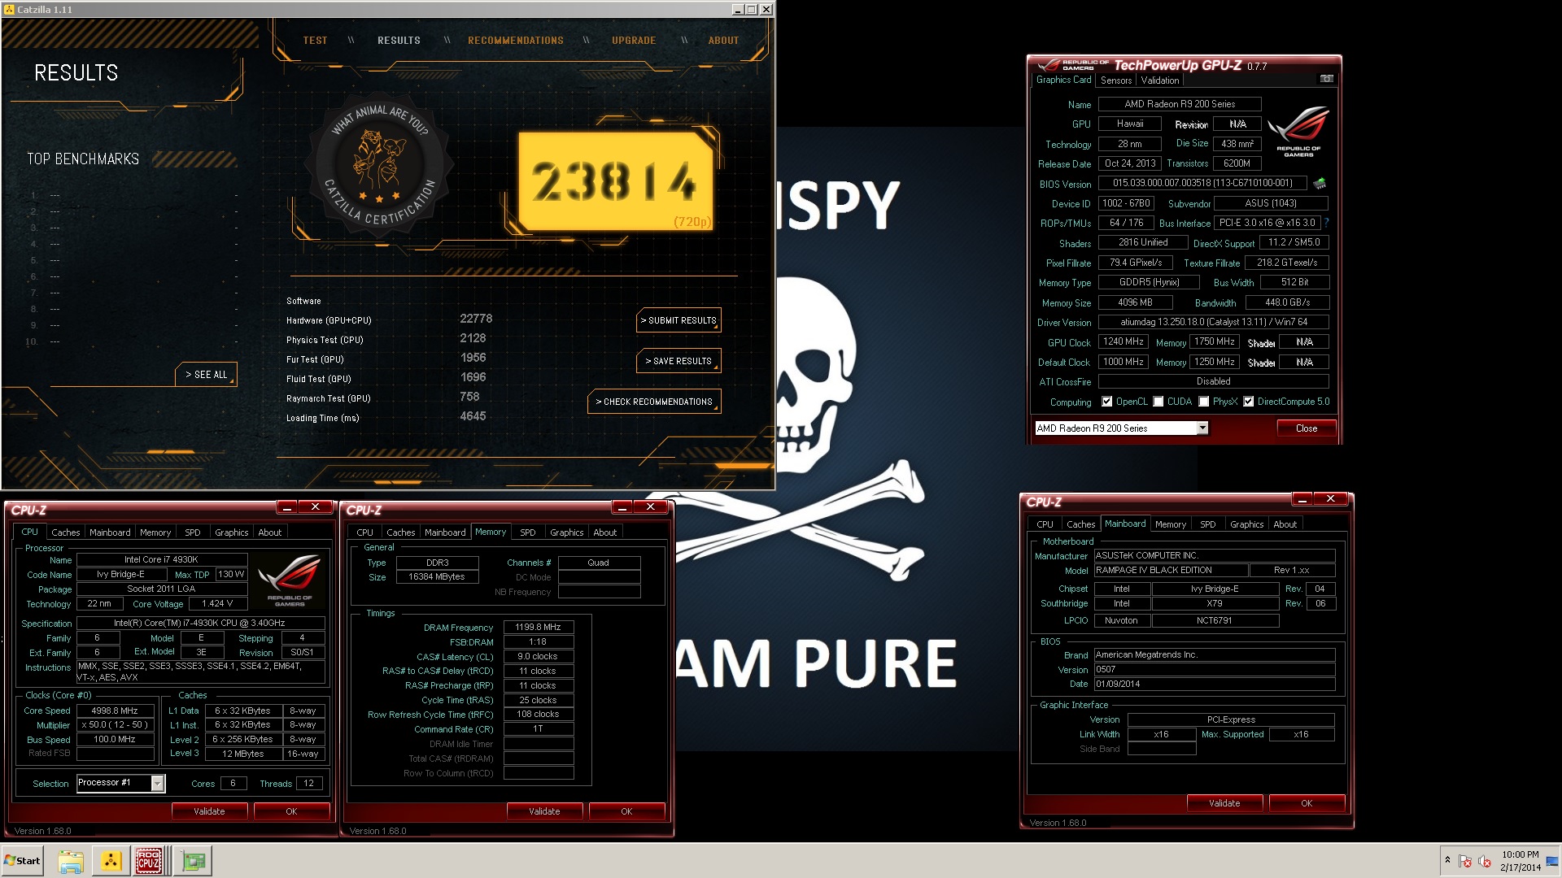
Task: Open the Catzilla UPGRADE tab
Action: click(634, 41)
